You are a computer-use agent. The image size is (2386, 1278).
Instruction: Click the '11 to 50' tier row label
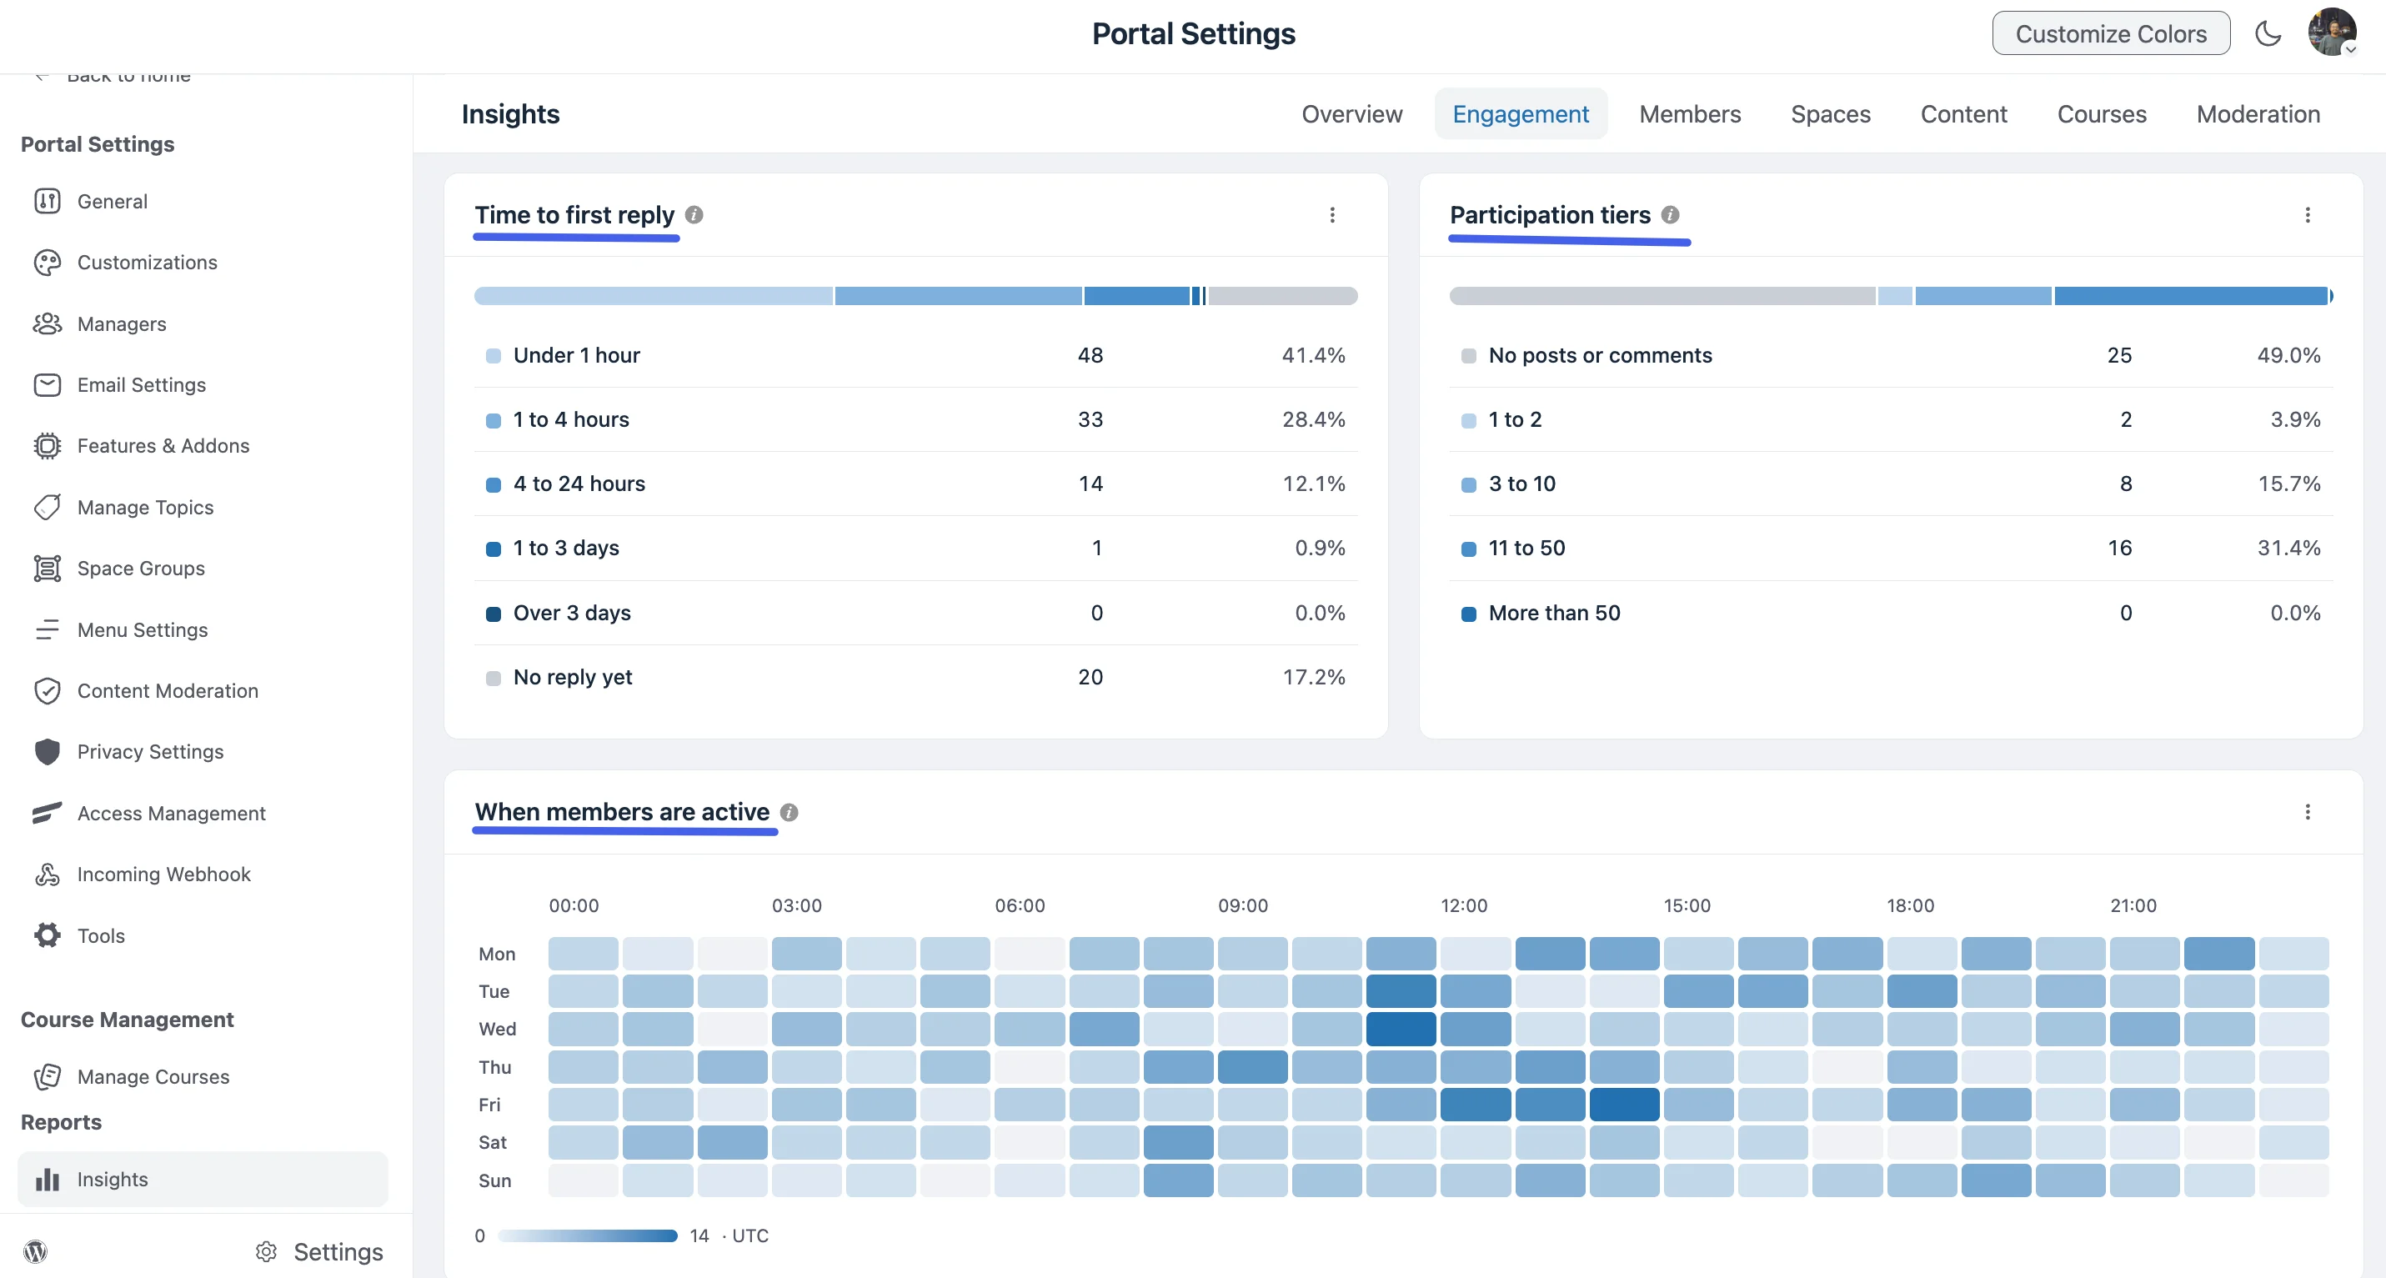coord(1526,548)
